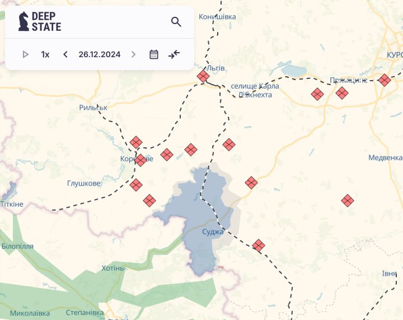Click the Глушкове town label

pyautogui.click(x=84, y=183)
